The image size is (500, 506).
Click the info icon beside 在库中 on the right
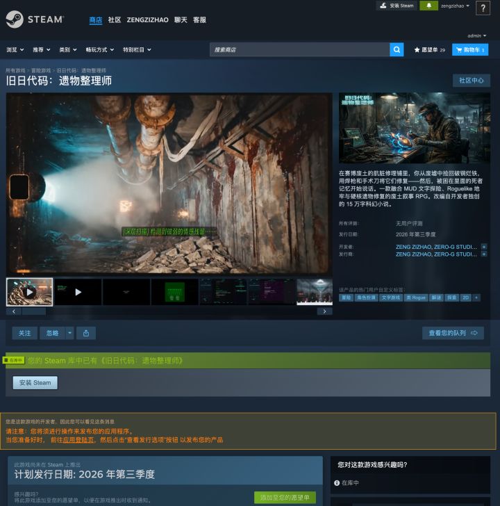point(337,483)
